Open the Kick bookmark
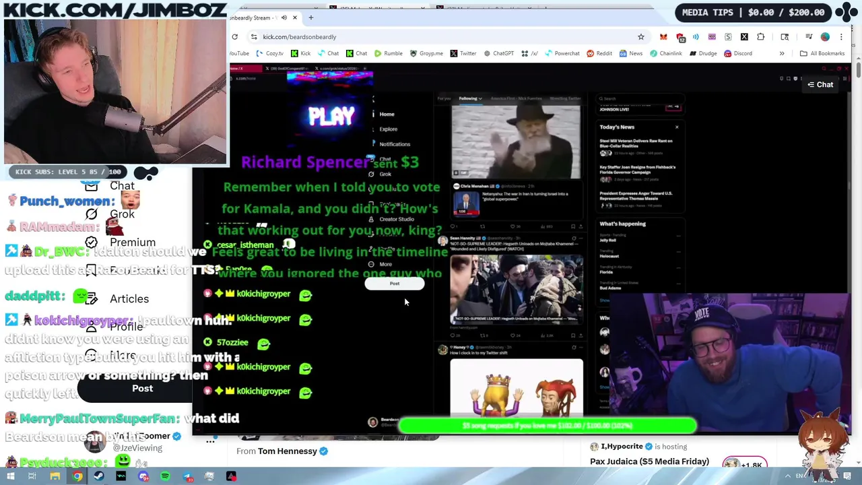Viewport: 862px width, 485px height. tap(301, 53)
